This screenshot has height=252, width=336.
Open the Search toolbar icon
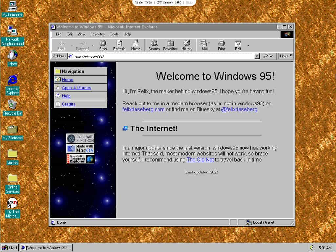coord(154,45)
